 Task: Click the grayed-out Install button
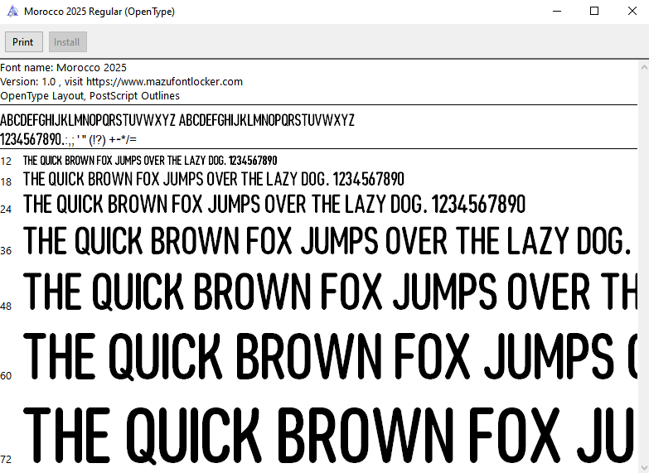click(x=67, y=42)
